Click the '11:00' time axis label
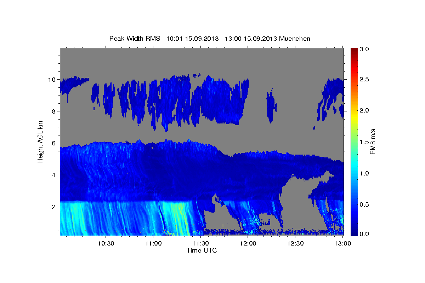Image resolution: width=425 pixels, height=283 pixels. [153, 244]
